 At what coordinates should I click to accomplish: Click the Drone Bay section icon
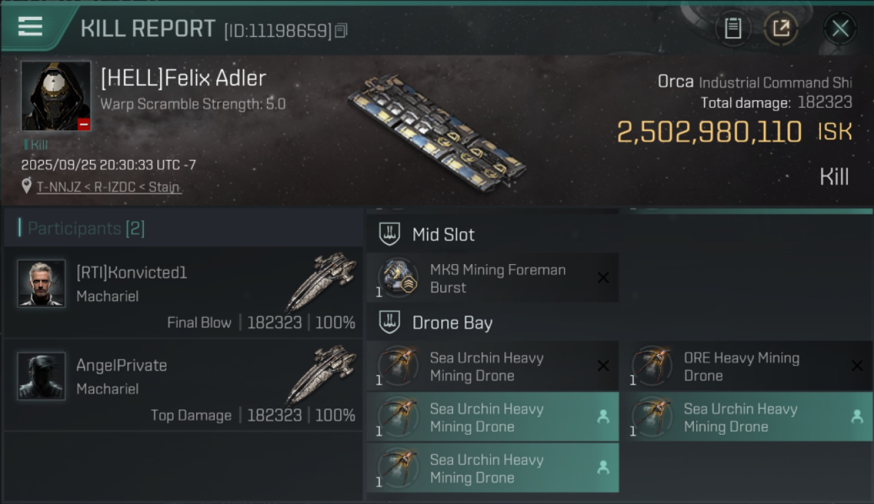pyautogui.click(x=390, y=323)
